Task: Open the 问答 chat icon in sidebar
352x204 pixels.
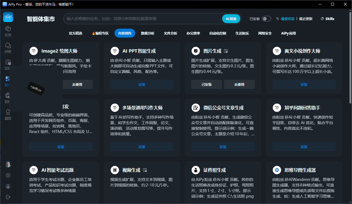Action: point(8,47)
